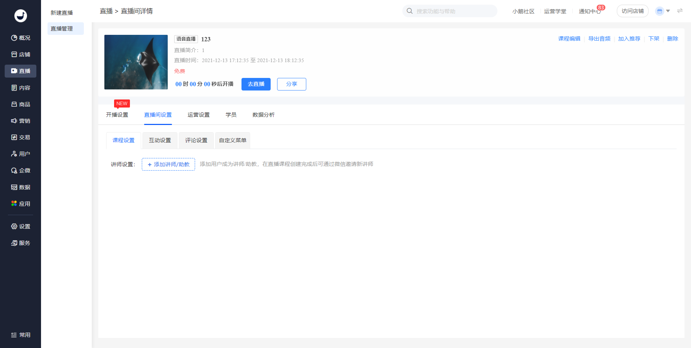The height and width of the screenshot is (348, 691).
Task: Open 常用 frequently used menu at bottom
Action: click(21, 335)
